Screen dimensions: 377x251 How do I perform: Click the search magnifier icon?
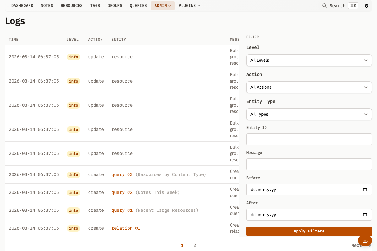pyautogui.click(x=325, y=6)
